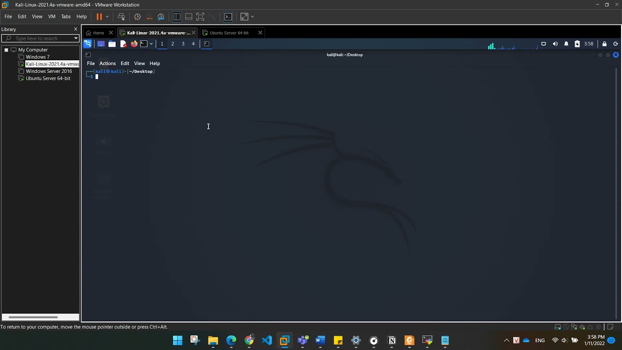Take a snapshot of this virtual machine

point(138,17)
